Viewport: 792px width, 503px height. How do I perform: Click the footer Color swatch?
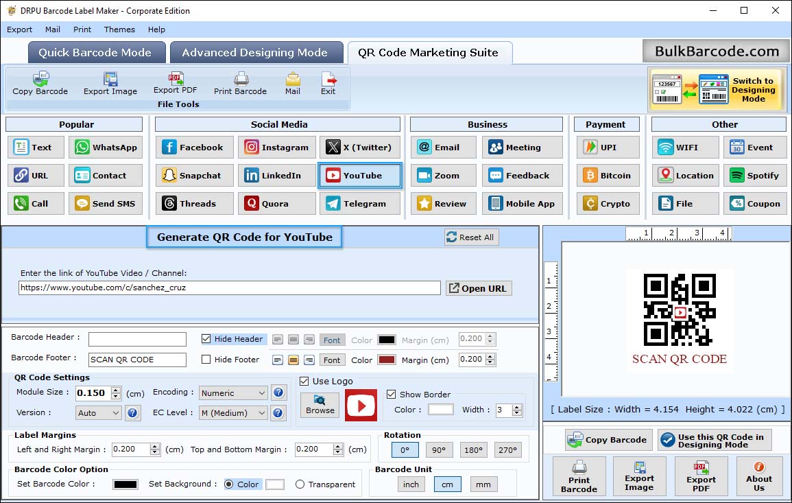(387, 360)
